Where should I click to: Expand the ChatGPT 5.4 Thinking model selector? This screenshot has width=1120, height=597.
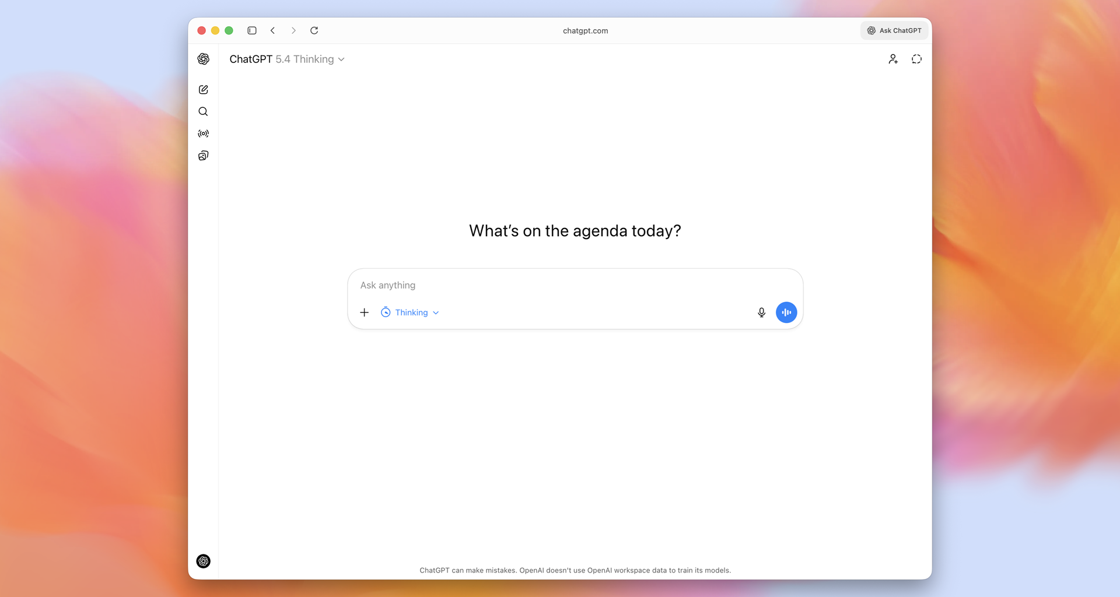point(287,59)
